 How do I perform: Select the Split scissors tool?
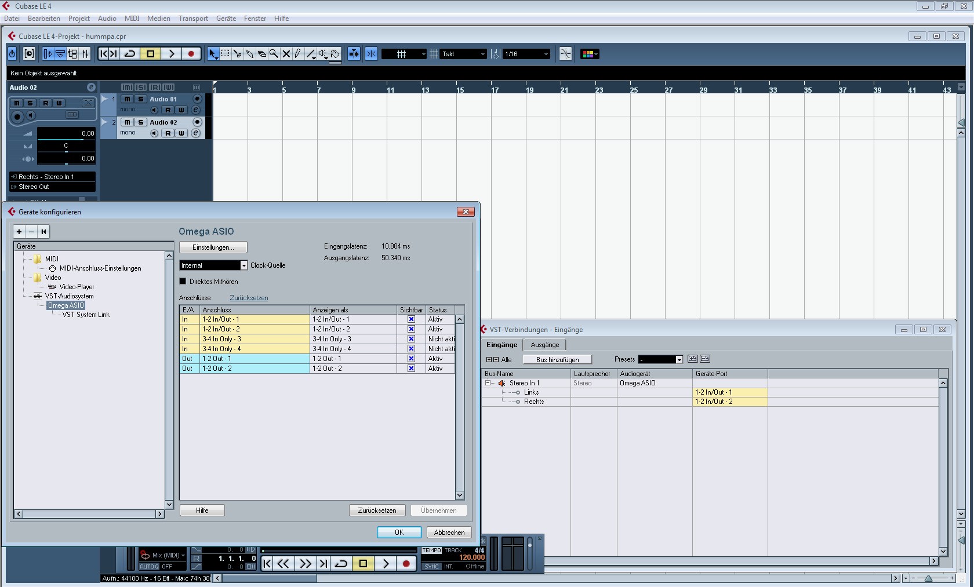coord(237,54)
